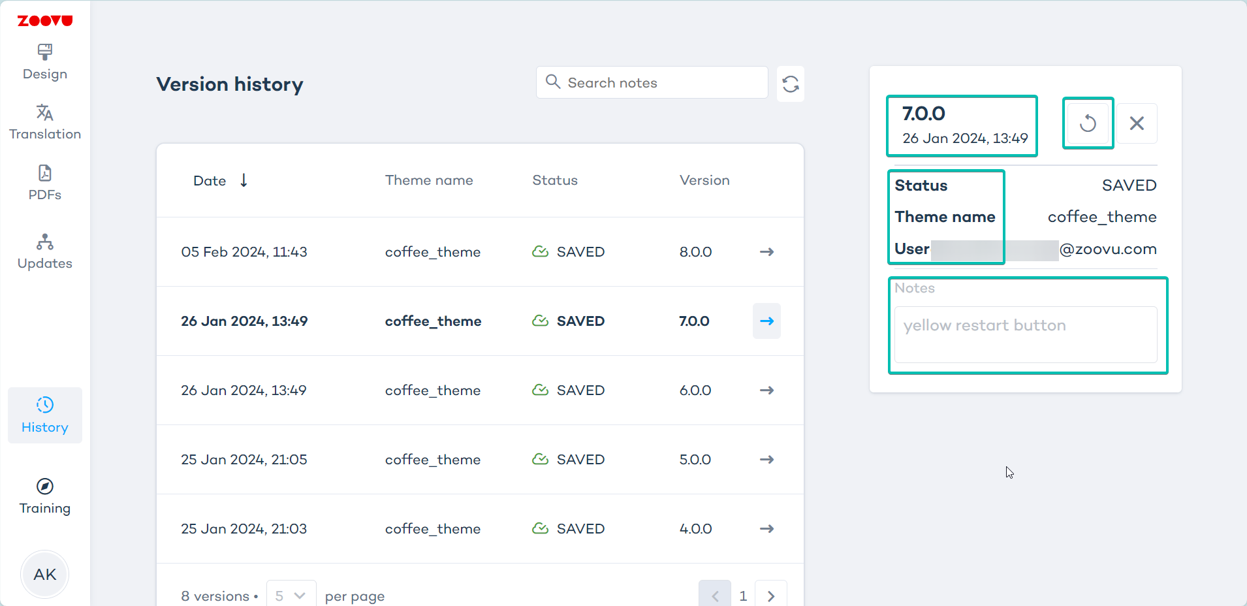Image resolution: width=1247 pixels, height=606 pixels.
Task: Open details for version 8.0.0 arrow
Action: point(766,252)
